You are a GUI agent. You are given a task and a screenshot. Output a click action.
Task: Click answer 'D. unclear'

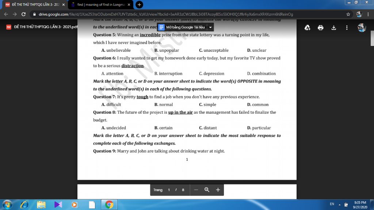257,50
